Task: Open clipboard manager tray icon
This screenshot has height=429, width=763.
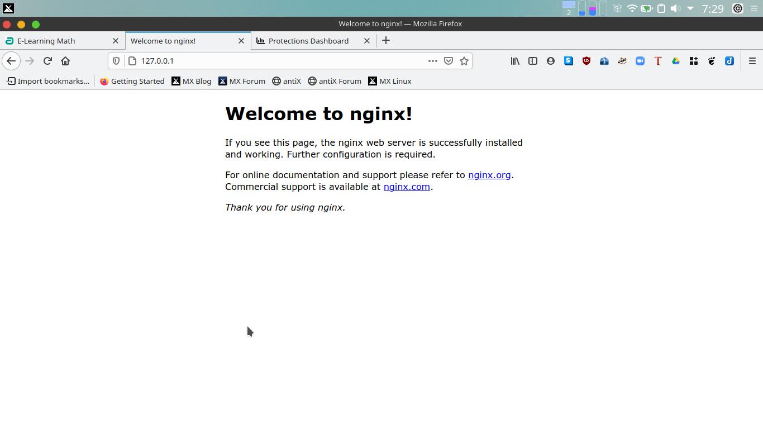Action: tap(661, 8)
